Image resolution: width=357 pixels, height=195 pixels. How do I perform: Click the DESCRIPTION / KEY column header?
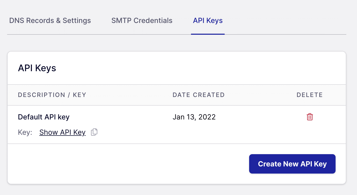52,95
